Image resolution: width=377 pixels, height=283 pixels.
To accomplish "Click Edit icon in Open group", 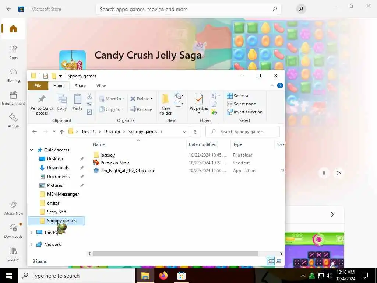I will pos(214,104).
